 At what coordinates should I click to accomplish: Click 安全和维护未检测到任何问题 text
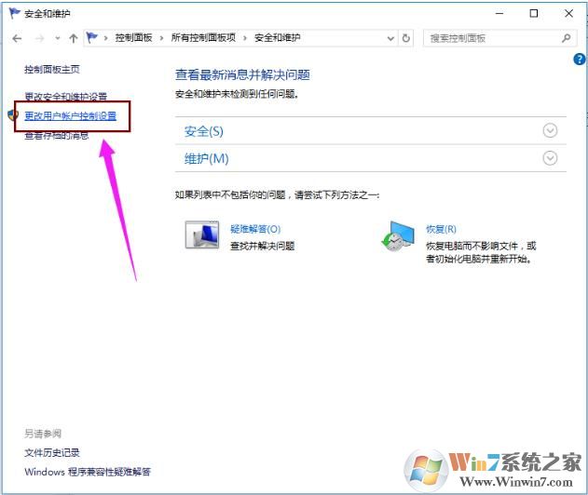(237, 94)
